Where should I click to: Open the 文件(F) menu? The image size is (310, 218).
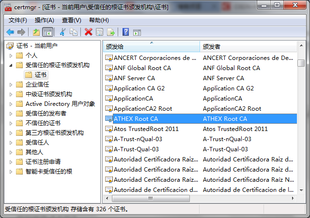pyautogui.click(x=17, y=20)
